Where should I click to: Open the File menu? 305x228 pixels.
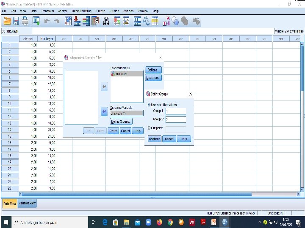4,11
